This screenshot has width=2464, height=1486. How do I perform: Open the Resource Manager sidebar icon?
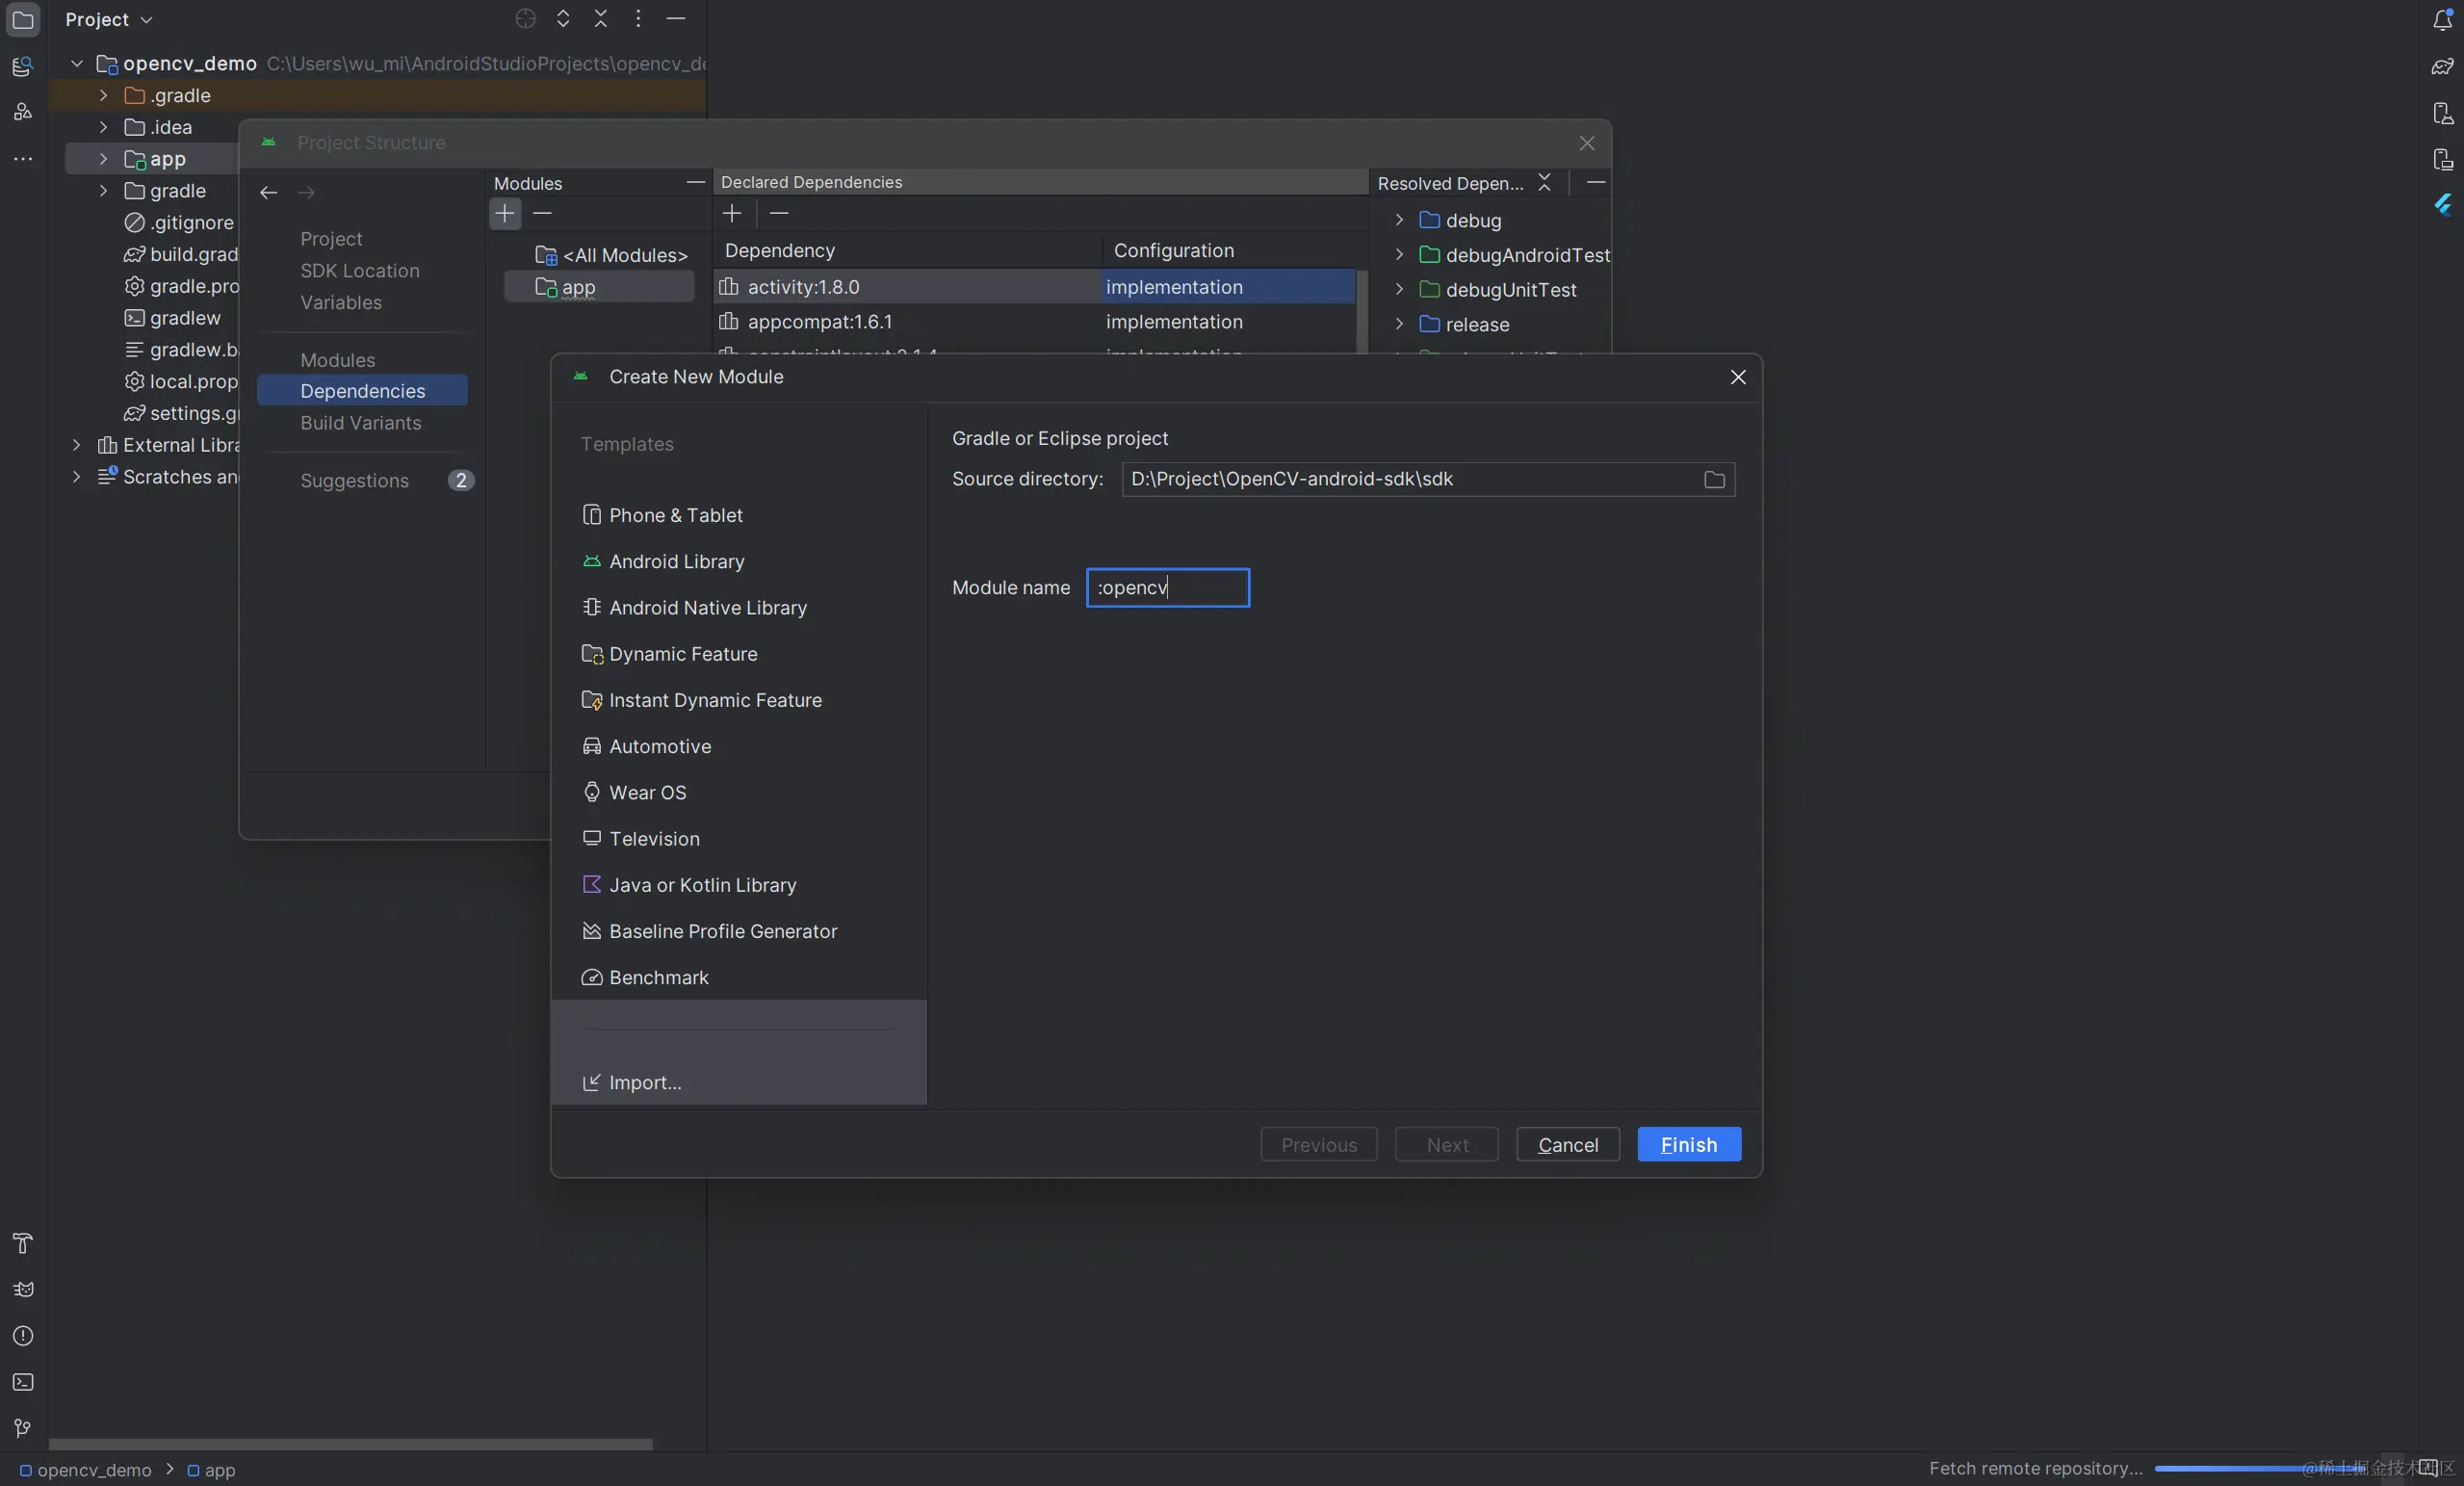pyautogui.click(x=22, y=66)
